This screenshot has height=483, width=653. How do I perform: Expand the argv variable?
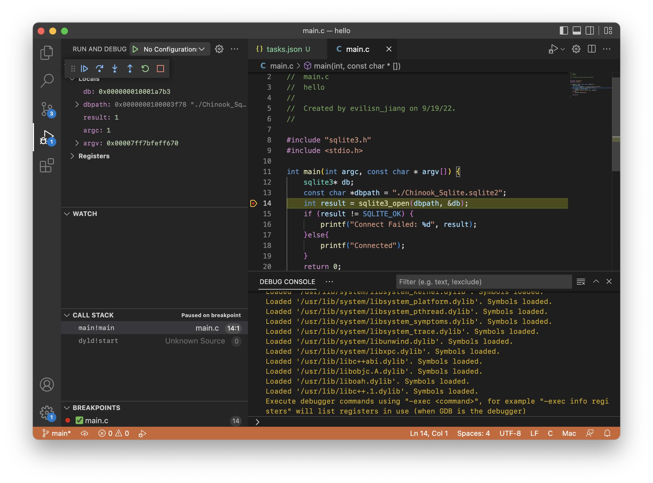(x=77, y=143)
